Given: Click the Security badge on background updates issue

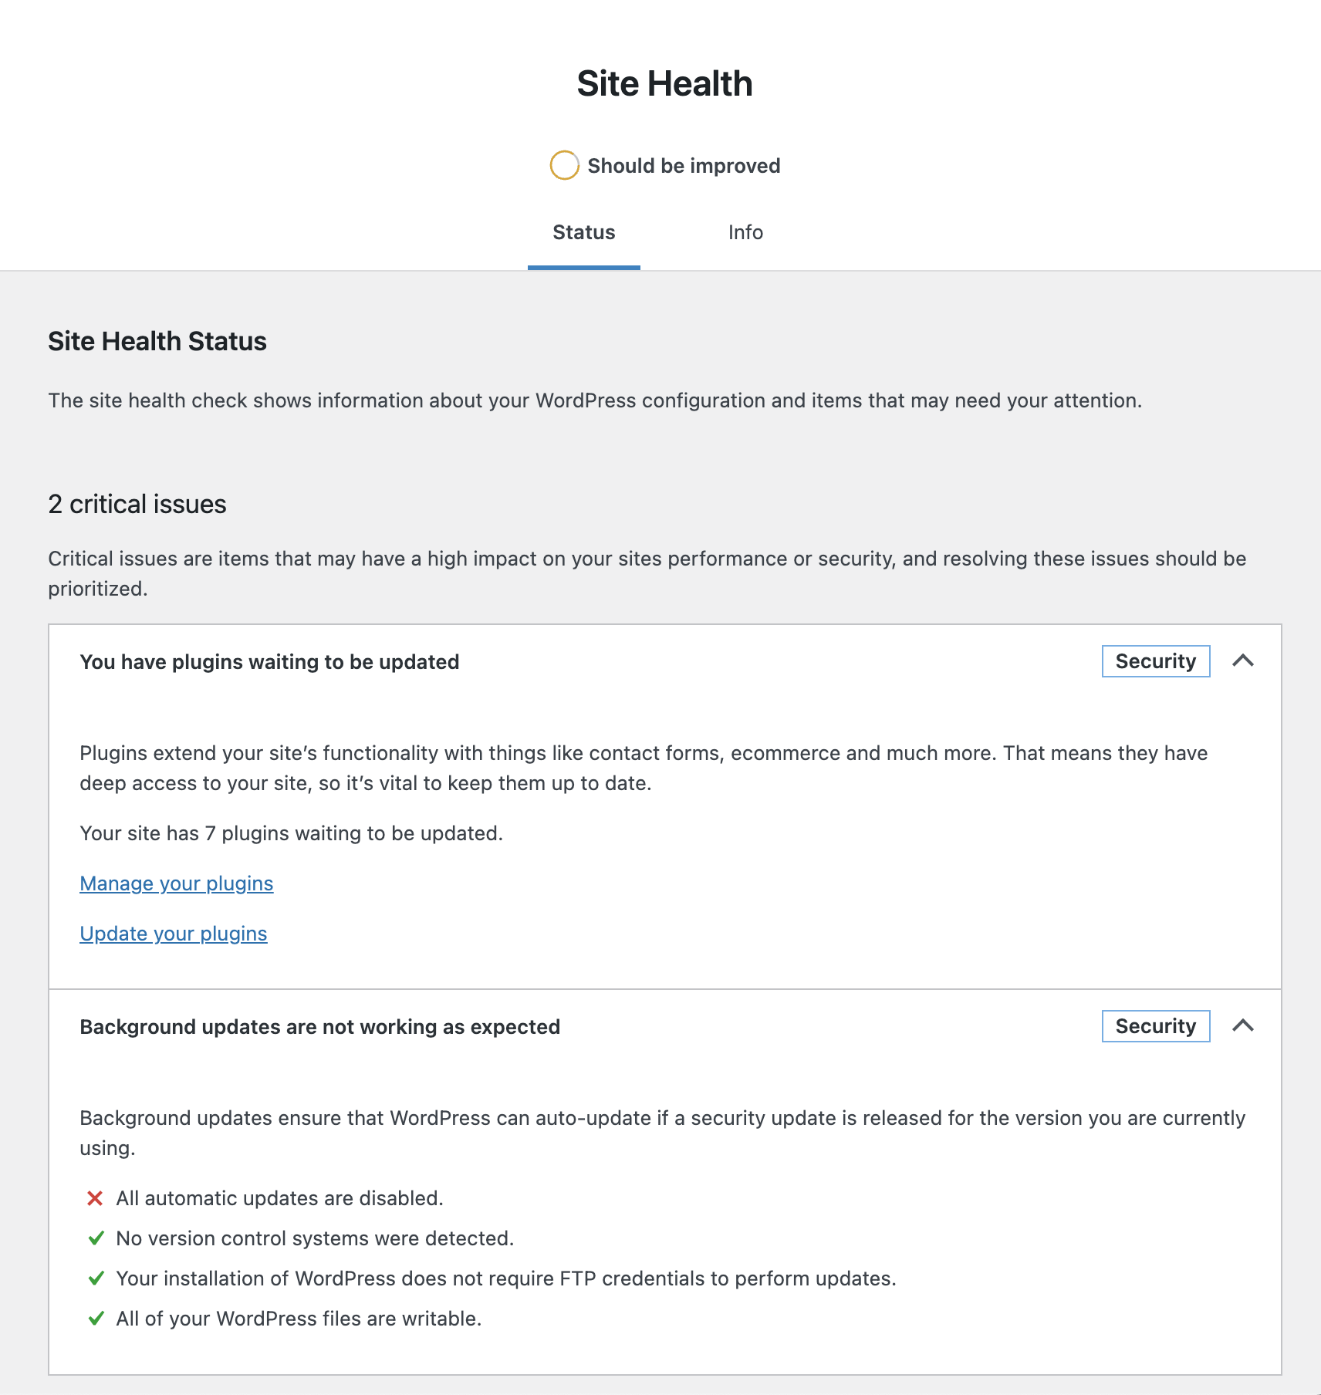Looking at the screenshot, I should (1156, 1026).
